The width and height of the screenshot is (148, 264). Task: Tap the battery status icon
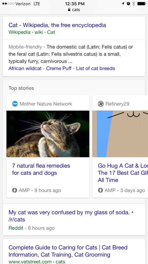[142, 4]
